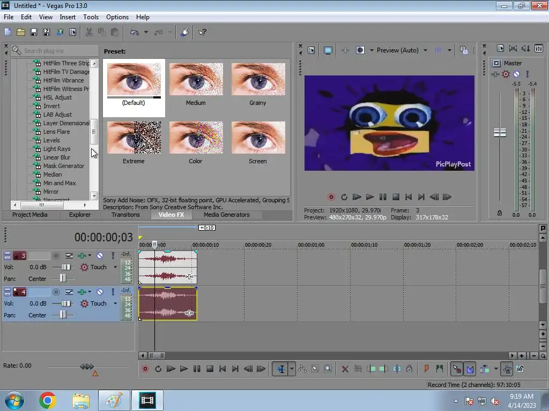Screen dimensions: 549x411
Task: Switch to Explorer tab
Action: coord(80,215)
